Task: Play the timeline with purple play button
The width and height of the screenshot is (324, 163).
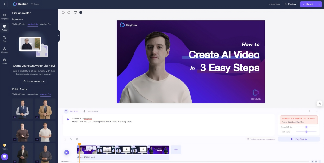Action: point(66,152)
